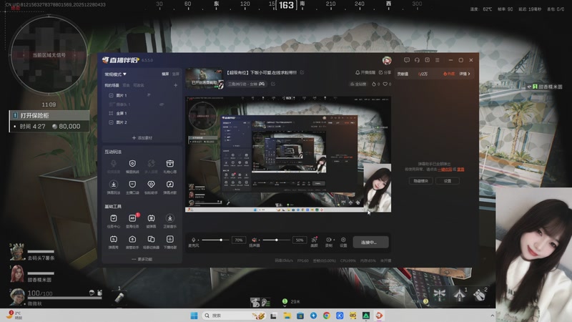Click the stream cover thumbnail

tap(204, 79)
